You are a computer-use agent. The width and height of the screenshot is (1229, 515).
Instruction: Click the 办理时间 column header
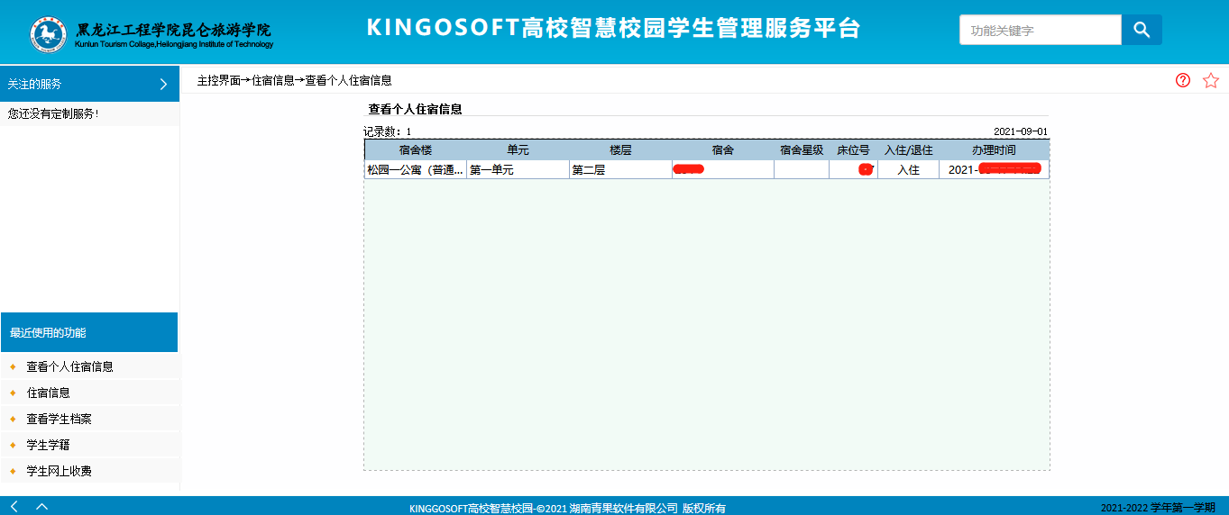tap(994, 149)
